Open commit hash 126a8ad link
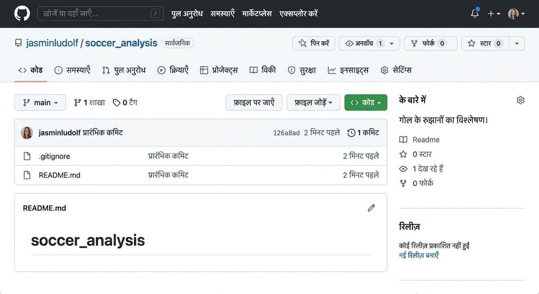 click(x=286, y=133)
